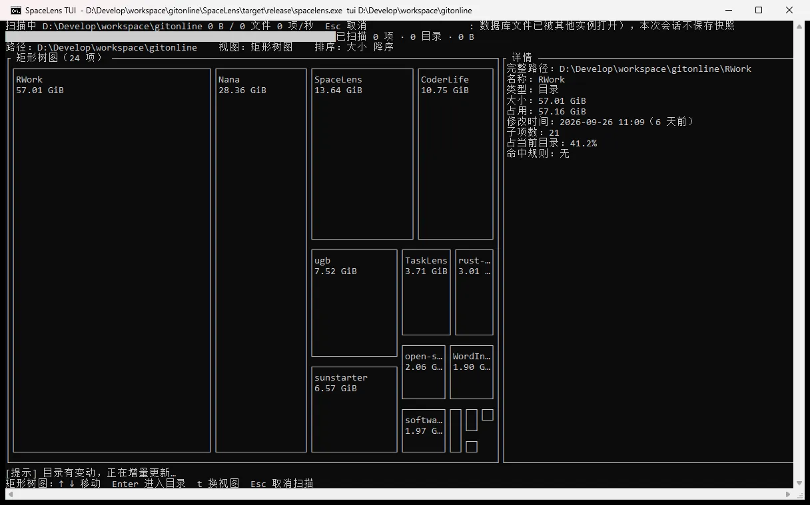This screenshot has width=810, height=505.
Task: Click the '命中规则: 无' details line
Action: click(x=538, y=154)
